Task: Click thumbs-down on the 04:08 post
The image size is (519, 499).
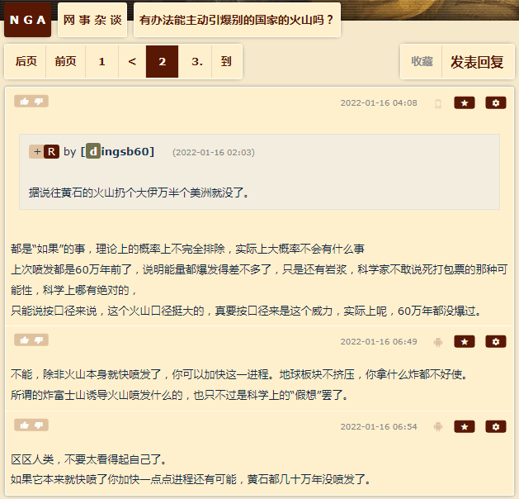Action: [x=39, y=102]
